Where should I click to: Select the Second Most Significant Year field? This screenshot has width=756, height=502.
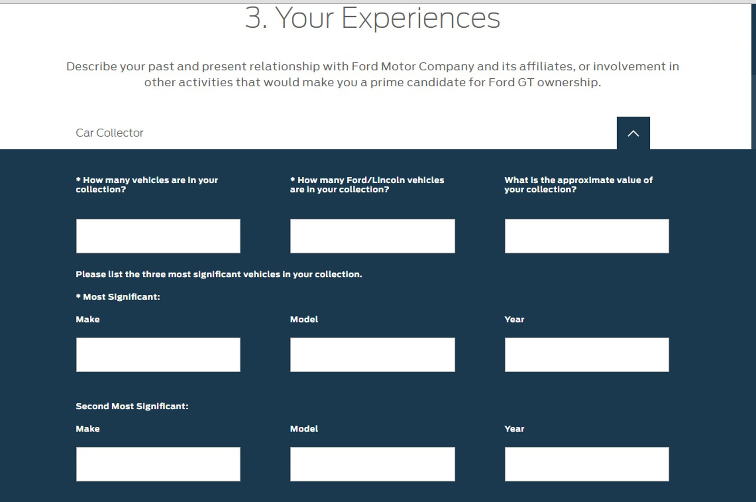tap(587, 464)
